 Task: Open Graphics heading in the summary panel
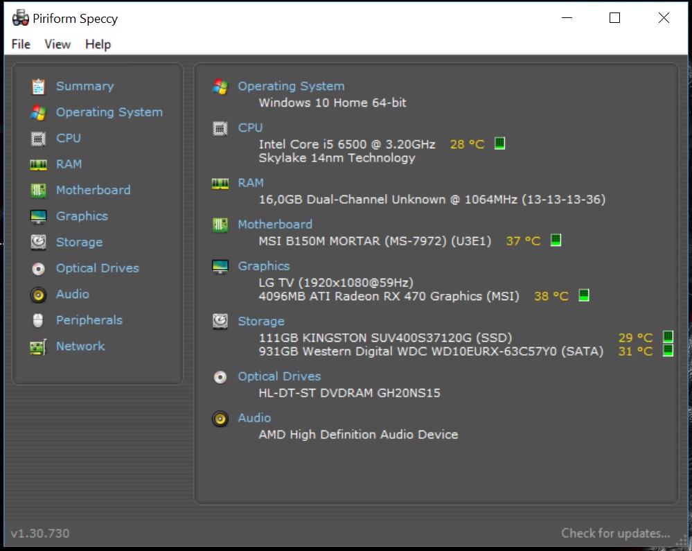263,265
